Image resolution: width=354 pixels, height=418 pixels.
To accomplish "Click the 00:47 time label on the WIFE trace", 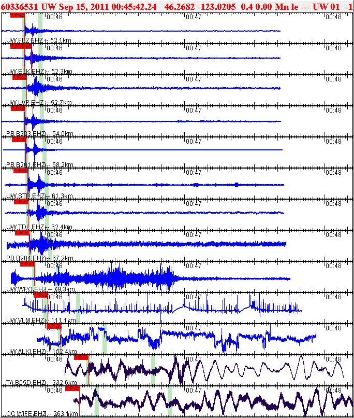I will coord(194,391).
